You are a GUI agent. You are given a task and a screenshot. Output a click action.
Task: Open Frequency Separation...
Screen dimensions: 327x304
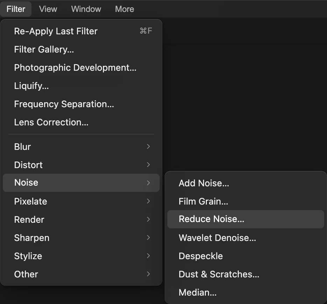pyautogui.click(x=81, y=104)
